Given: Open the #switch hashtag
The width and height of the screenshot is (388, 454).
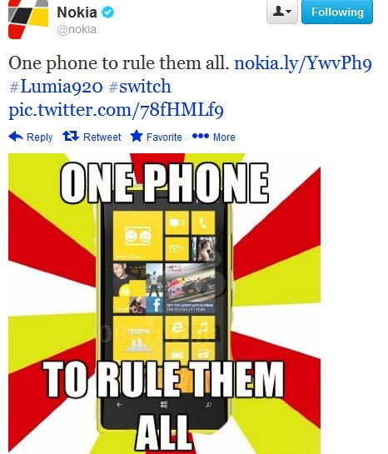Looking at the screenshot, I should point(140,87).
